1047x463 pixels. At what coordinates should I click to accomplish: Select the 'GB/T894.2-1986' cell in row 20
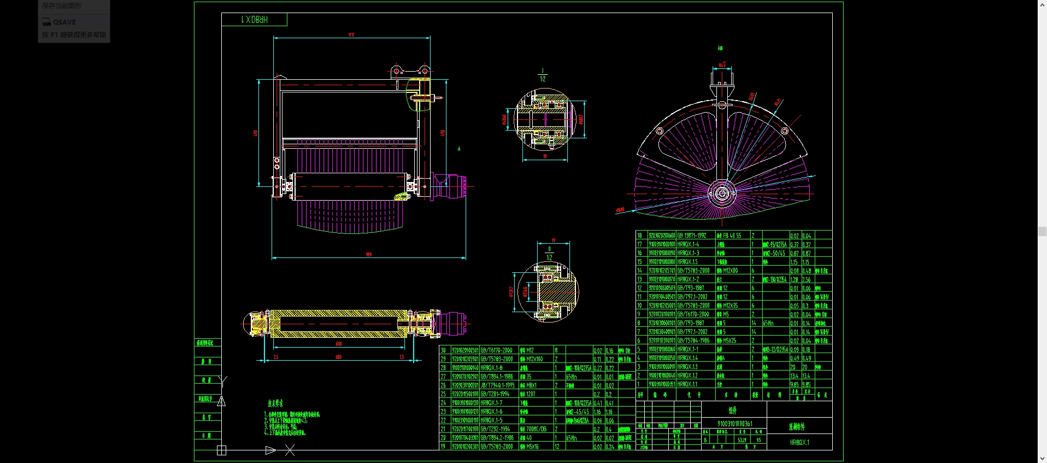coord(499,438)
